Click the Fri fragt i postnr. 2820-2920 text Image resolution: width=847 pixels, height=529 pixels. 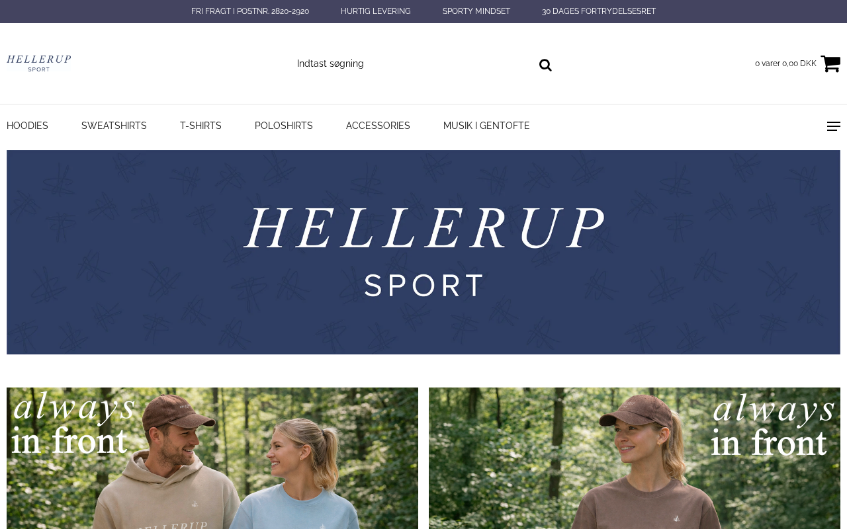[x=250, y=11]
